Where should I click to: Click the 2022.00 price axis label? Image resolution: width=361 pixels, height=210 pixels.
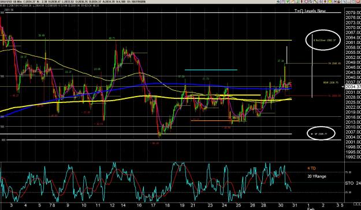coord(353,107)
